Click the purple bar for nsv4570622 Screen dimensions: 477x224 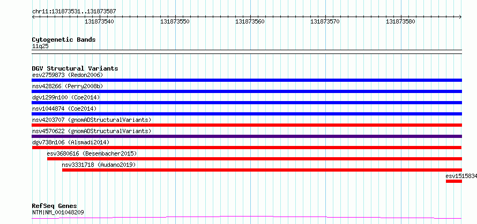point(247,136)
